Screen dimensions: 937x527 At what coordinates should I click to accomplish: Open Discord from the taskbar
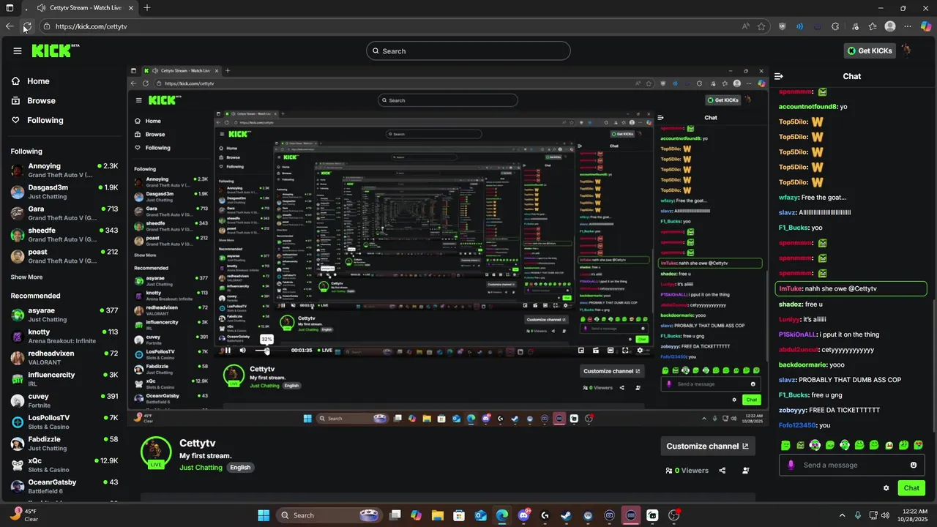(x=523, y=515)
